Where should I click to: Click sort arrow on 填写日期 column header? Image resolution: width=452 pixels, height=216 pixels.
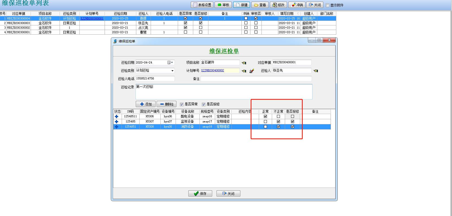tap(298, 14)
